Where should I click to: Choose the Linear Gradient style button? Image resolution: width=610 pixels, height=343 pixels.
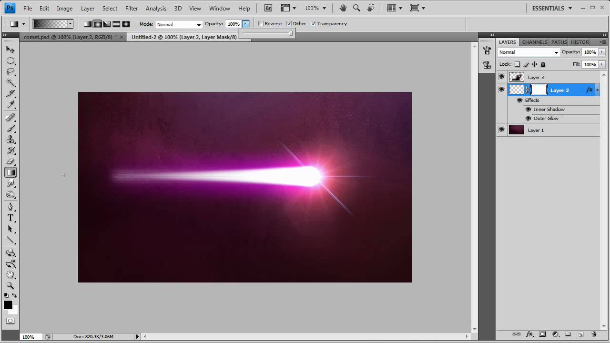88,24
